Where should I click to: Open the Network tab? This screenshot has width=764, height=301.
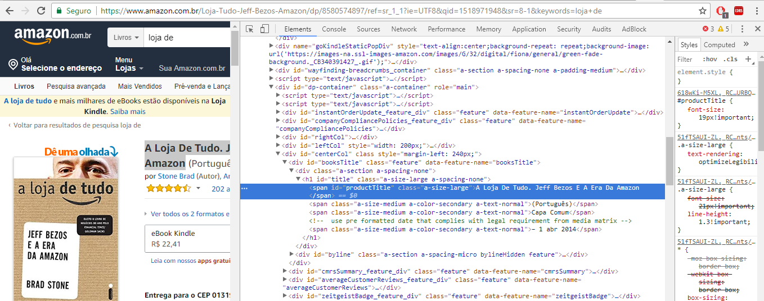coord(404,29)
